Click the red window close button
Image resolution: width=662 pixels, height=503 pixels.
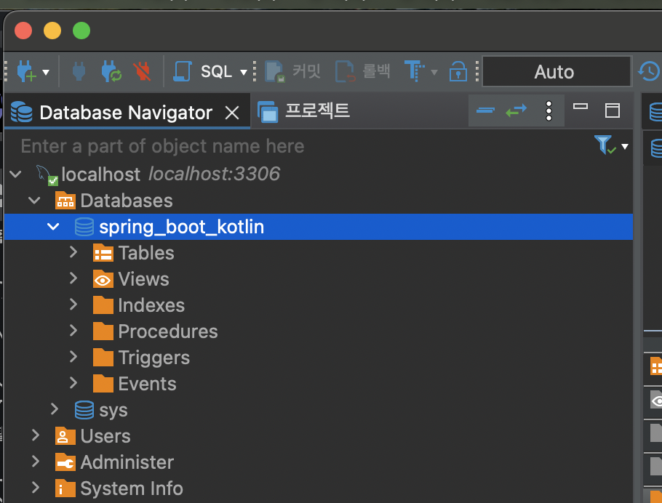coord(23,31)
